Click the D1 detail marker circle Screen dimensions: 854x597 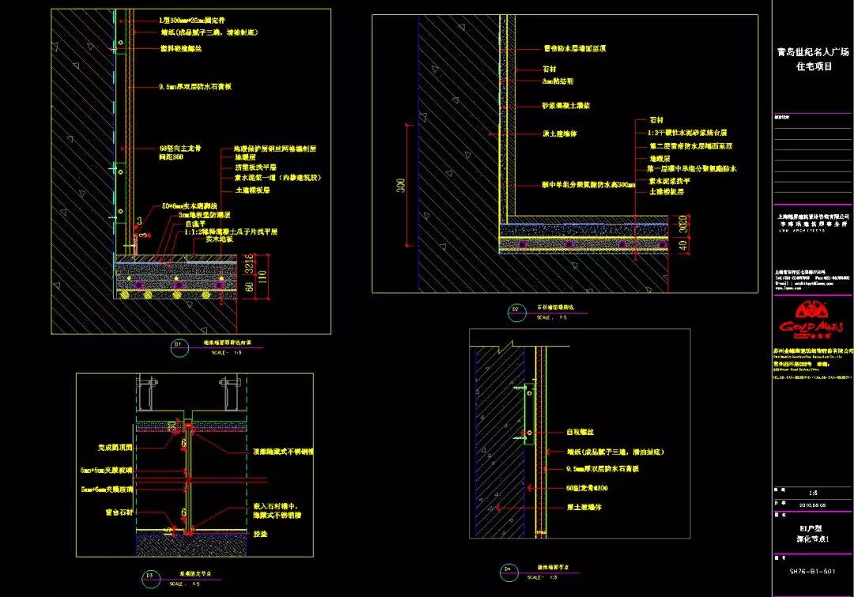[x=179, y=347]
